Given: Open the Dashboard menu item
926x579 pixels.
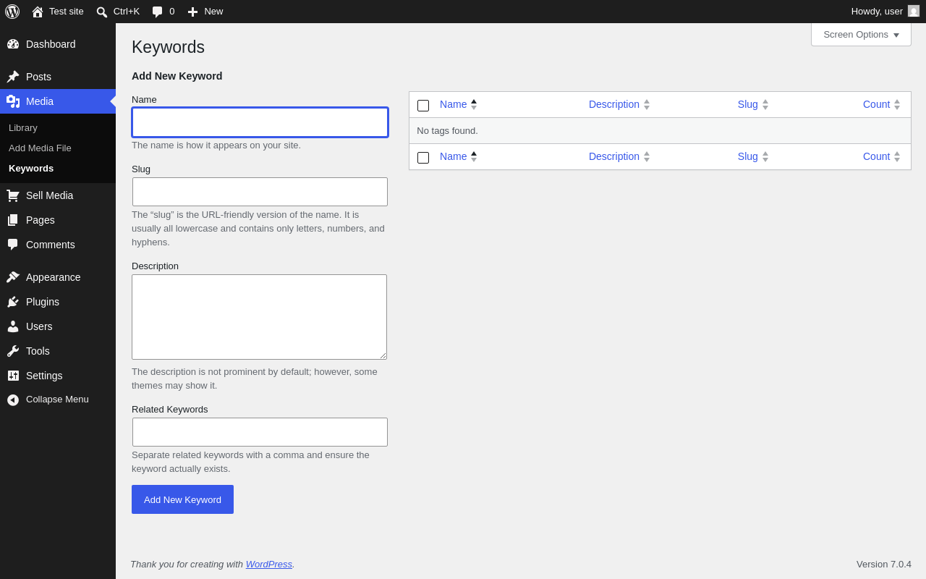Looking at the screenshot, I should coord(58,44).
